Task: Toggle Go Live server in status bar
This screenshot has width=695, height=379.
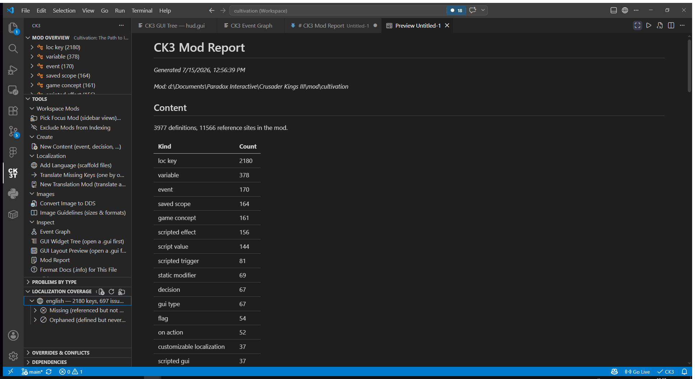Action: coord(638,371)
